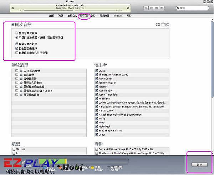Viewport: 214px width, 175px height.
Task: Switch to Cover Flow view button
Action: pyautogui.click(x=162, y=8)
